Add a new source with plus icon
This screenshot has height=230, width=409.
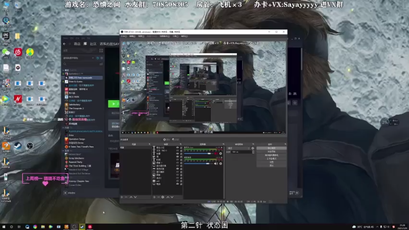click(x=154, y=197)
